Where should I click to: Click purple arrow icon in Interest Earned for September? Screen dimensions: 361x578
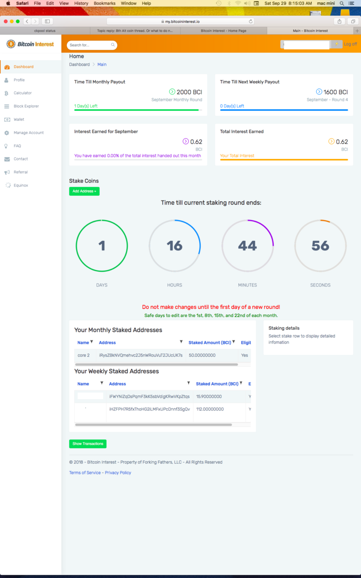click(186, 142)
